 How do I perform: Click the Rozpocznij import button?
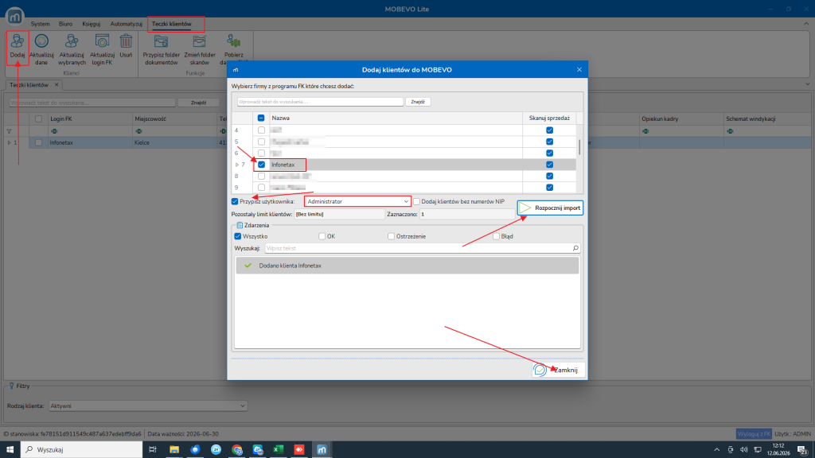[x=550, y=208]
